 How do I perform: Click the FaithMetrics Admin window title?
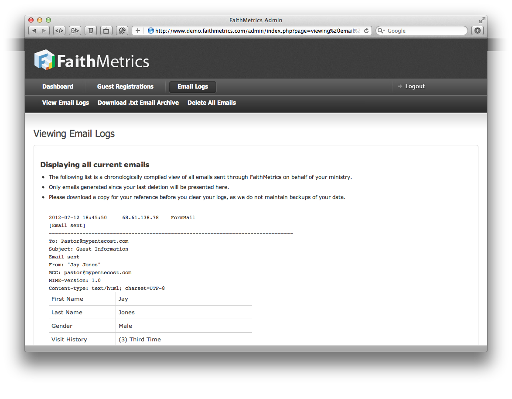[x=256, y=20]
